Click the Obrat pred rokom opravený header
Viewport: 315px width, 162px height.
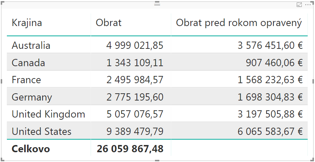pos(238,23)
